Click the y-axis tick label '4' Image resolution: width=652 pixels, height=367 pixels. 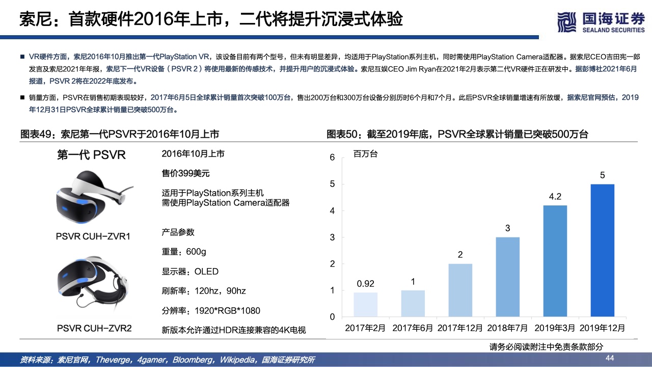click(x=332, y=211)
